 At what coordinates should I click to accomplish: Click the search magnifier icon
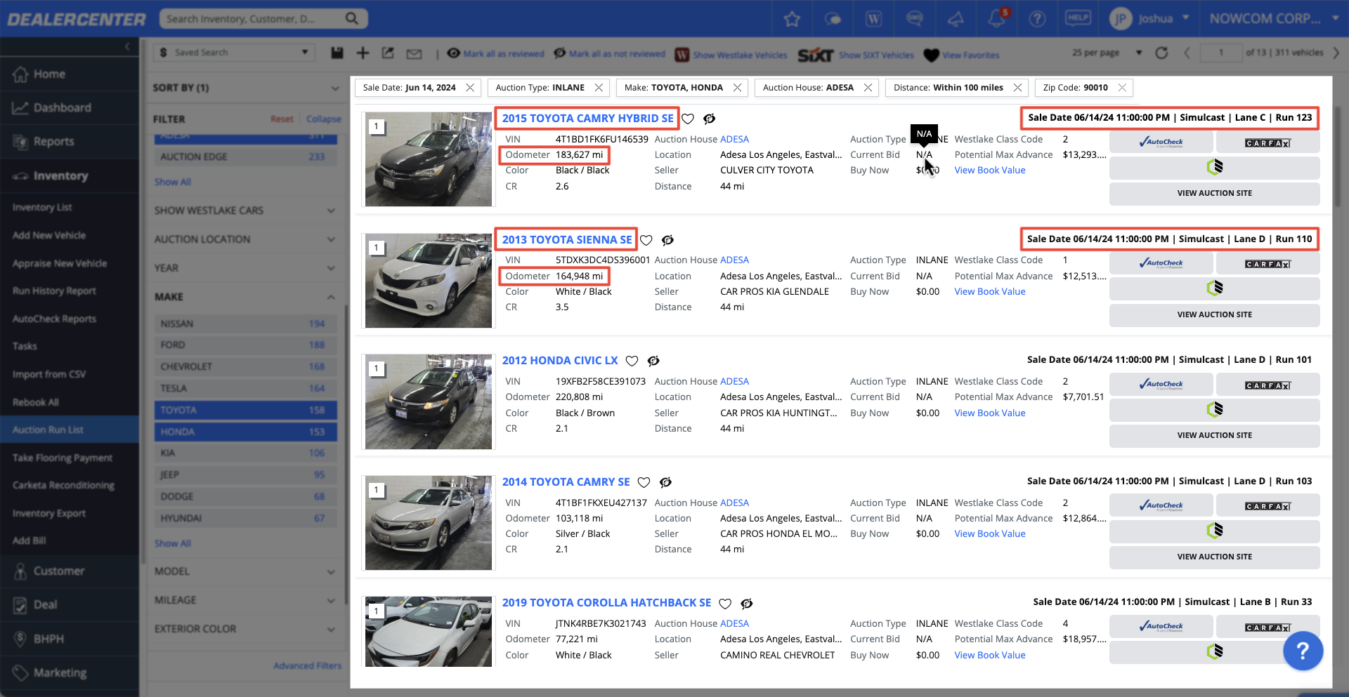tap(352, 18)
